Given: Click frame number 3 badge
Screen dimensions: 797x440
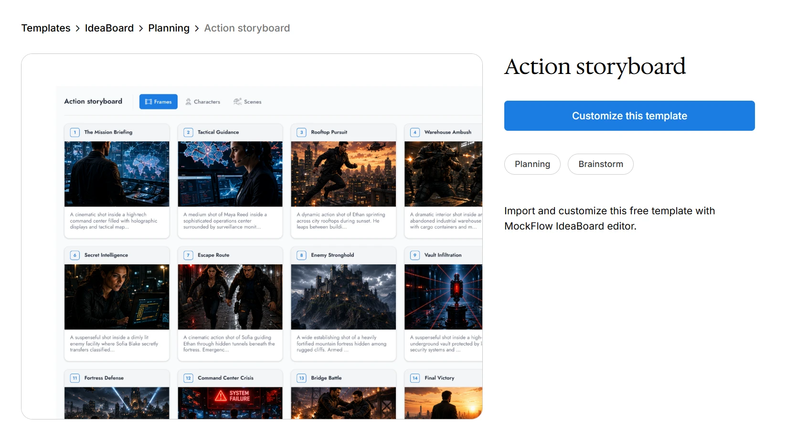Looking at the screenshot, I should click(x=301, y=132).
